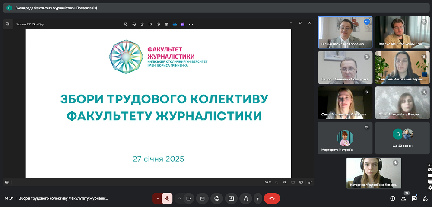Select Галина Василівна Горбенко video tile
Image resolution: width=432 pixels, height=207 pixels.
[345, 32]
